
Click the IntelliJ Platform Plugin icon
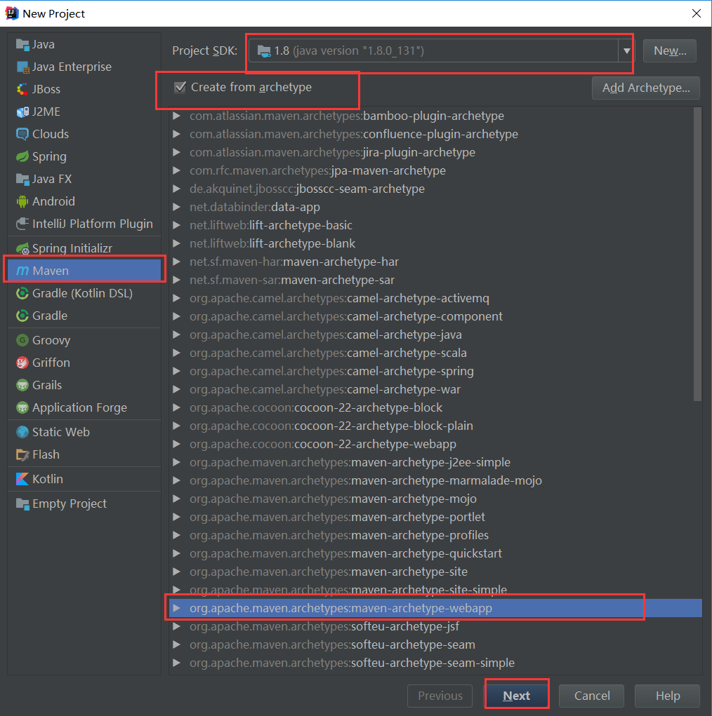point(22,223)
